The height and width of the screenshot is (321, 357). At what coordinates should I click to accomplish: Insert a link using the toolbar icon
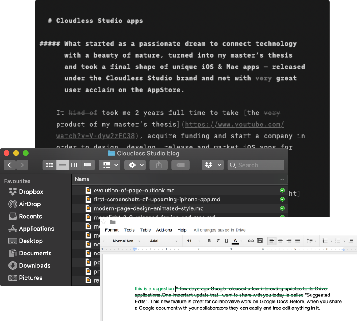(x=251, y=241)
